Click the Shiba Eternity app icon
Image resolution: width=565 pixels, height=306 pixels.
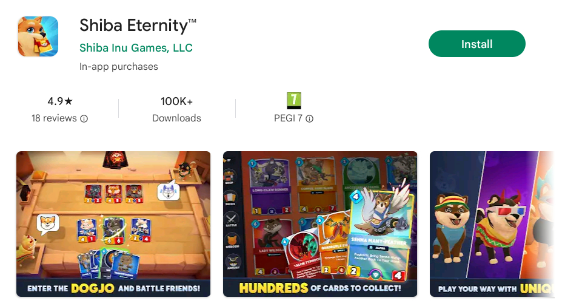click(38, 36)
